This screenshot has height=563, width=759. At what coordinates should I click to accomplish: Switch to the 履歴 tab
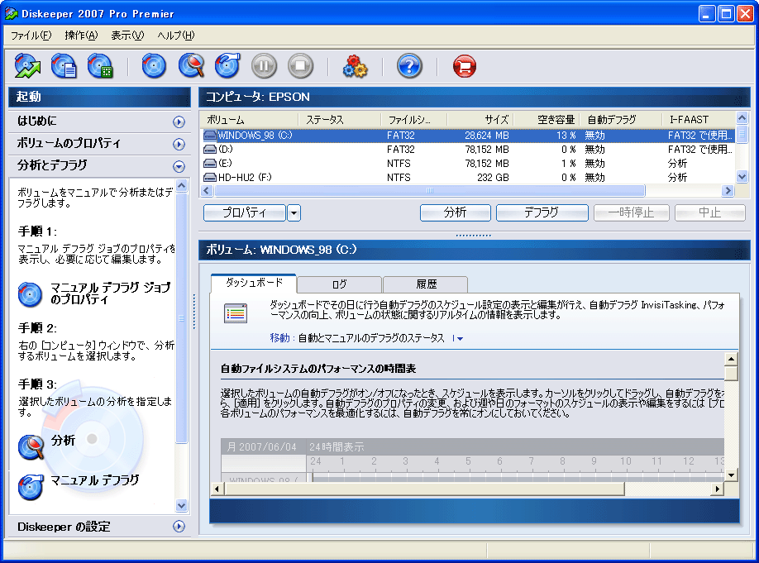point(426,284)
